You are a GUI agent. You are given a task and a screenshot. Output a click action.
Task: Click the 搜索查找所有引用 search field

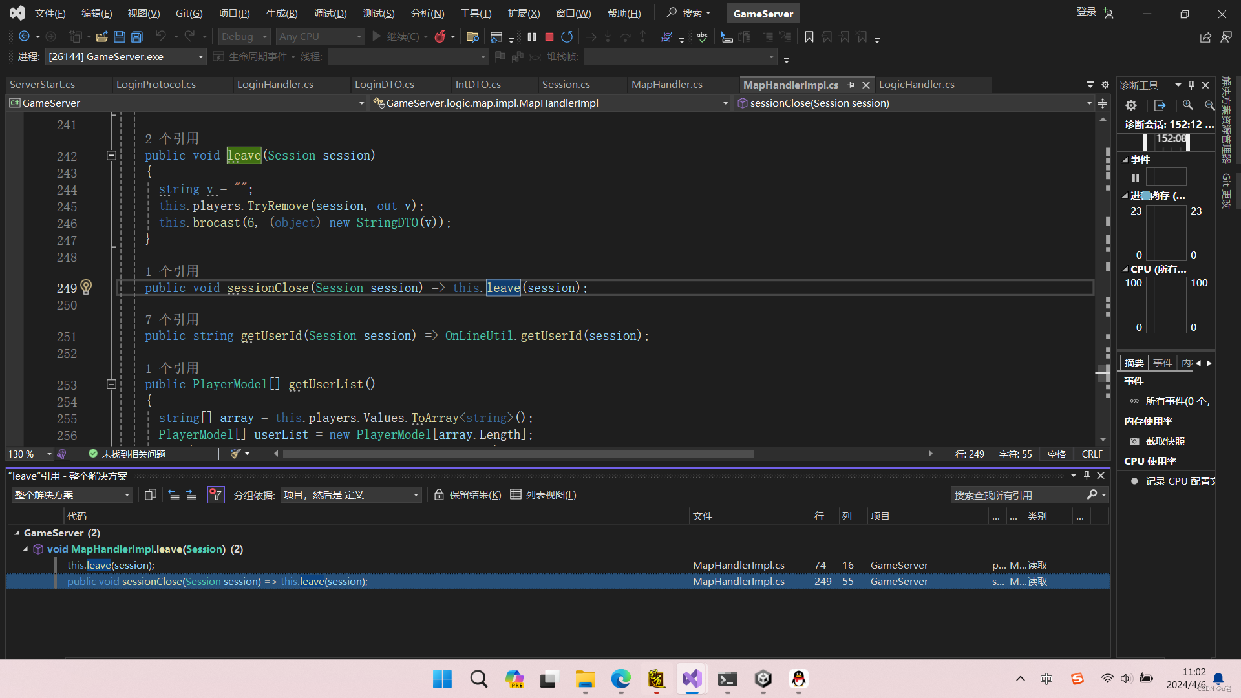[1018, 495]
